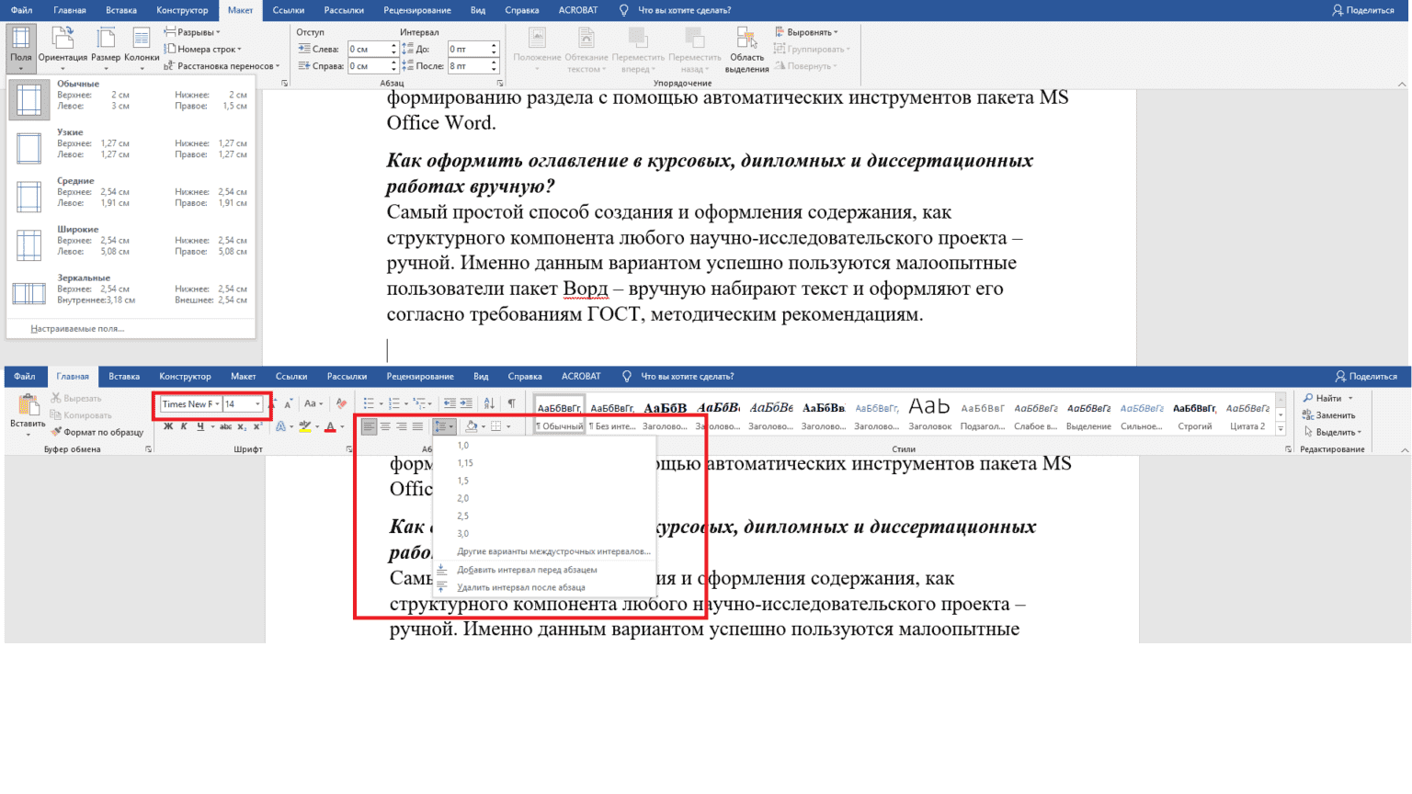Click the subscript x₂ icon

click(241, 426)
